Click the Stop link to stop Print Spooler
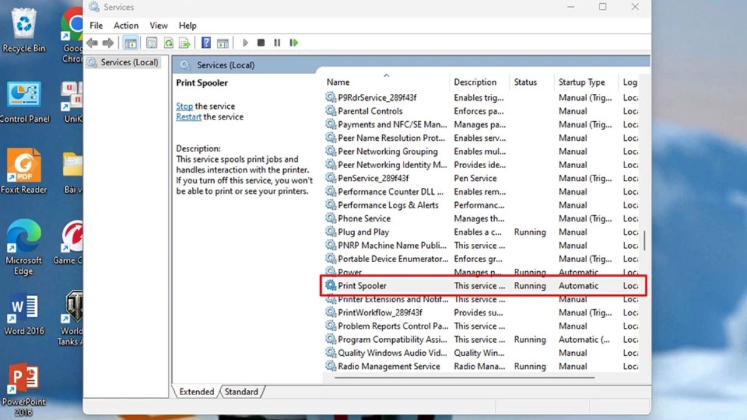The height and width of the screenshot is (420, 747). click(x=184, y=106)
